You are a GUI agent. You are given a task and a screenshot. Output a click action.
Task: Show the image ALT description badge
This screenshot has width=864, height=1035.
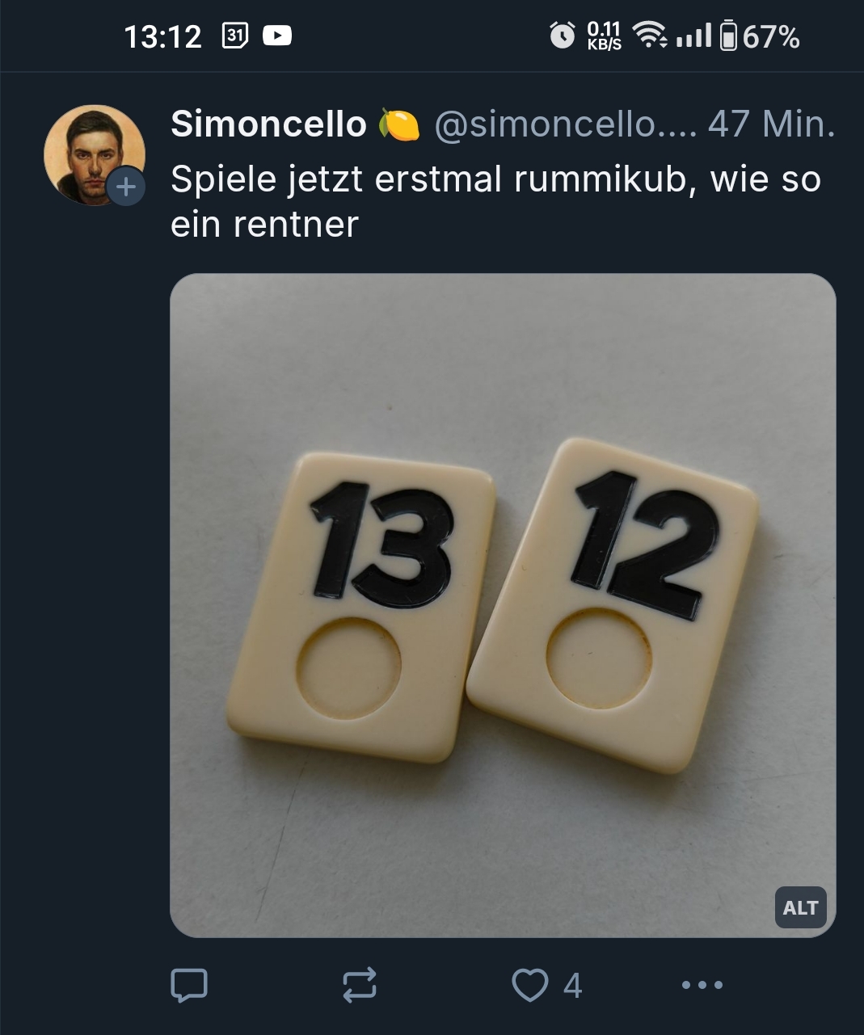click(x=800, y=908)
